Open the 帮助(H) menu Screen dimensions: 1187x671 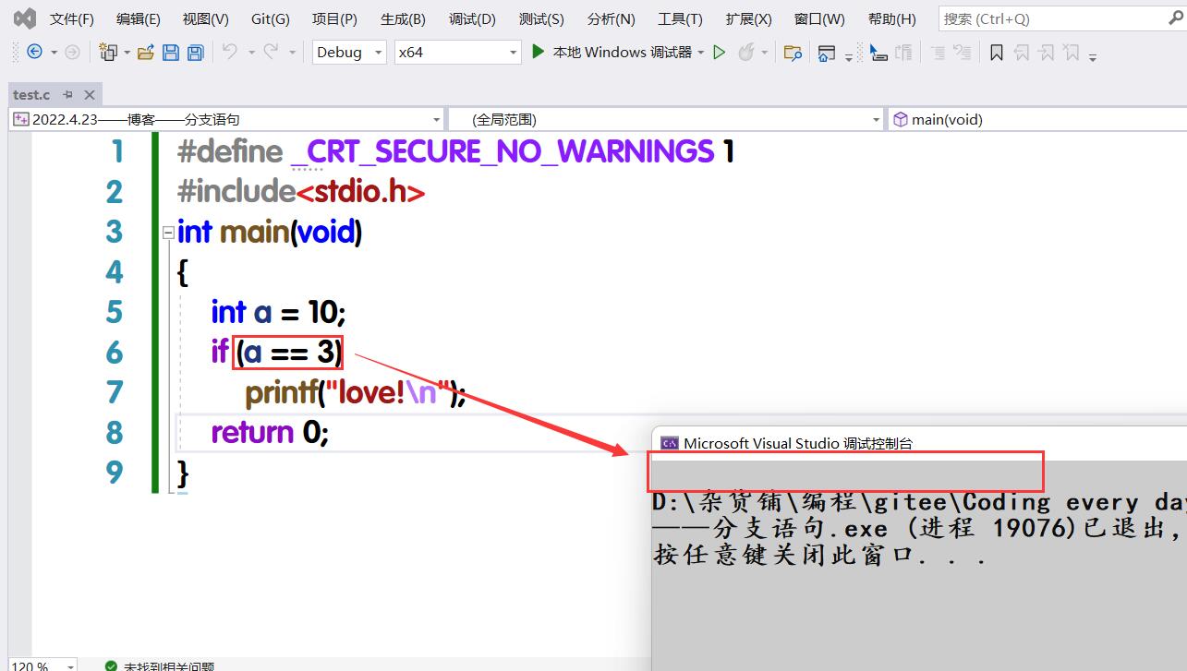892,18
